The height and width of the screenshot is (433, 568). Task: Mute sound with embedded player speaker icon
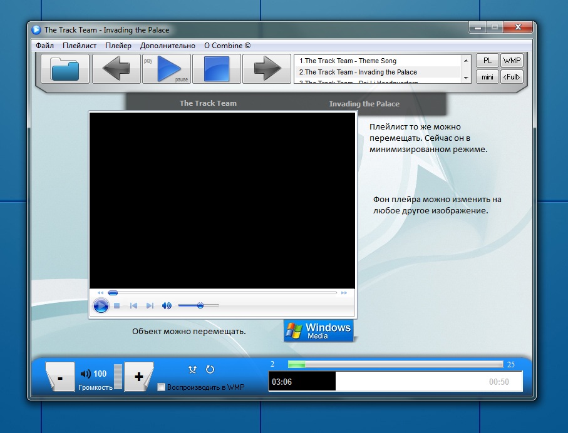pyautogui.click(x=167, y=306)
